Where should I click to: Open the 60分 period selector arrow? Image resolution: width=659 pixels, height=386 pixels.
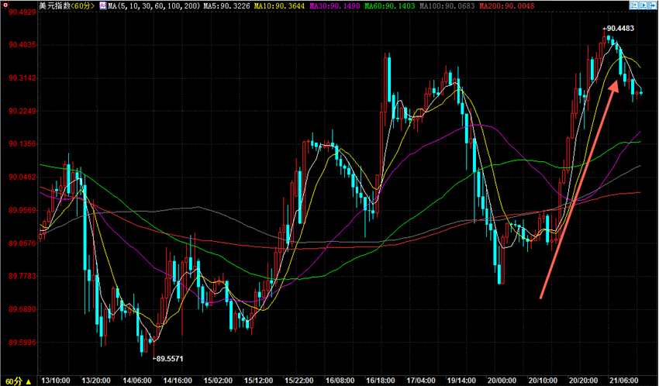[29, 381]
